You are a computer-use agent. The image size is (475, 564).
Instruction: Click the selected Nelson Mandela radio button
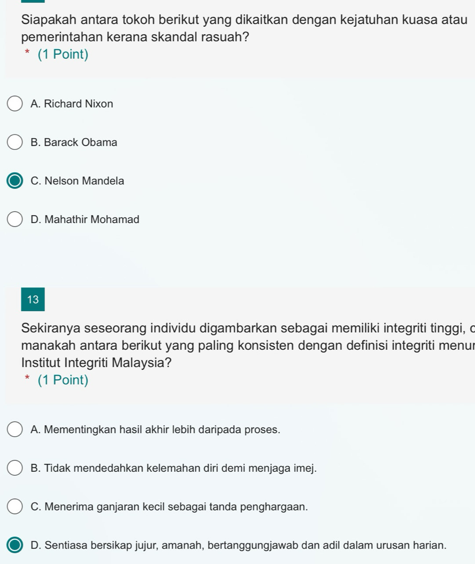[15, 181]
